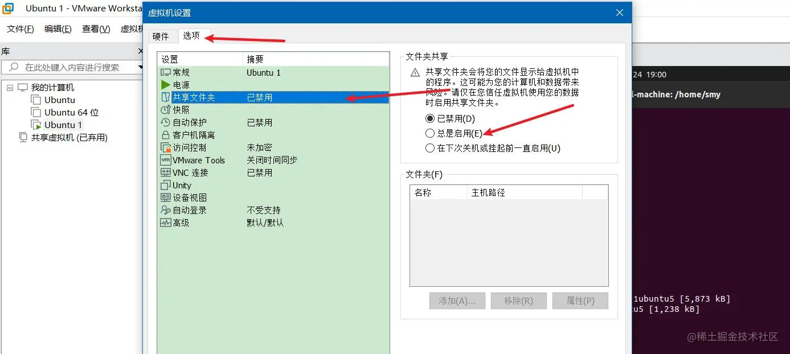Image resolution: width=790 pixels, height=354 pixels.
Task: Select the 访问控制 settings row
Action: 273,147
